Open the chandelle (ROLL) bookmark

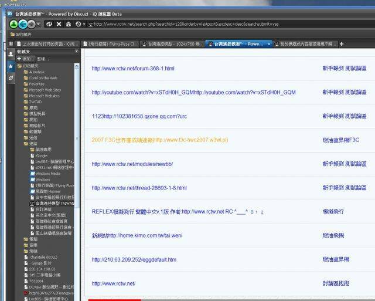point(40,257)
